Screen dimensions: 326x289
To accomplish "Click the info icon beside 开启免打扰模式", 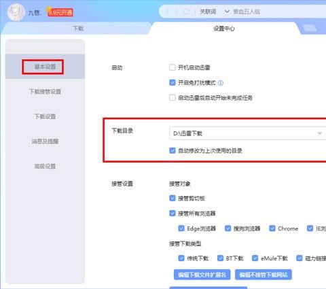I will 221,83.
